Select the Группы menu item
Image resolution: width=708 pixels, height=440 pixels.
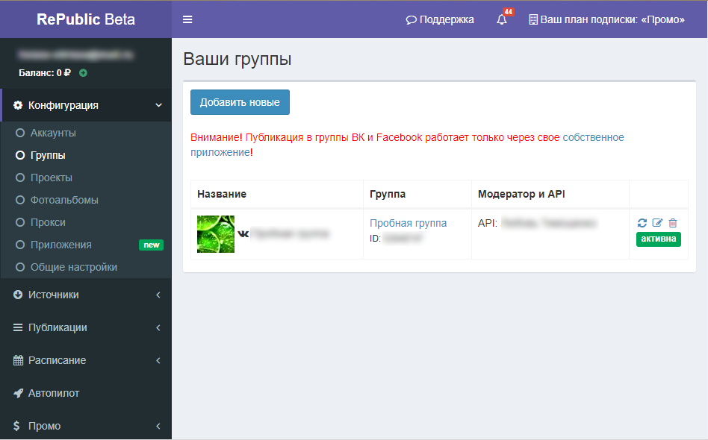86,155
